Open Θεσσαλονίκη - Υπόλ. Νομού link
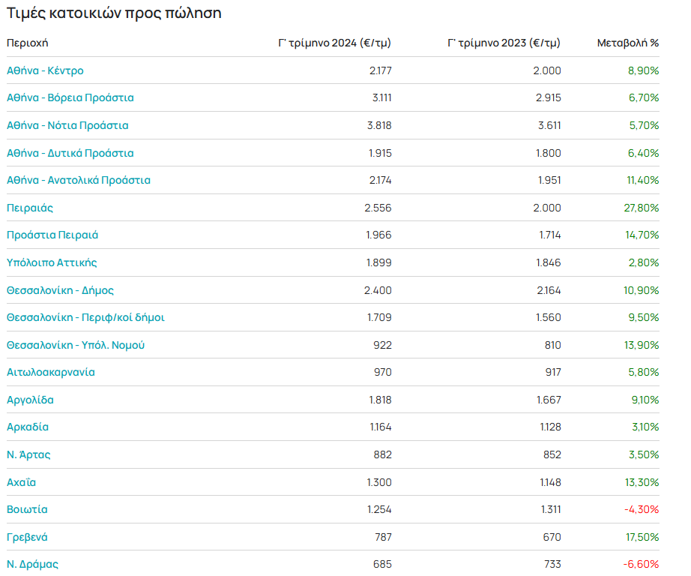The width and height of the screenshot is (691, 576). coord(76,345)
